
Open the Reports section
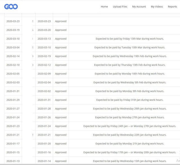pos(172,6)
